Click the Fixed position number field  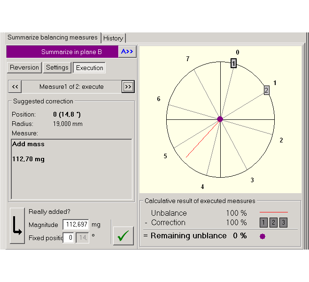coord(69,238)
